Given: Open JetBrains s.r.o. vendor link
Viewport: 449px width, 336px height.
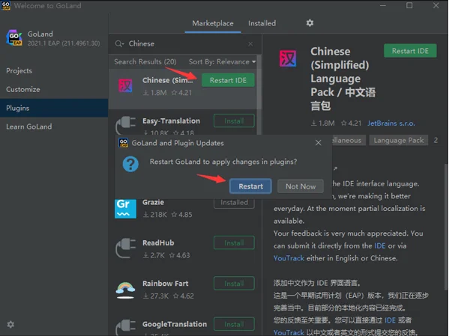Looking at the screenshot, I should (391, 123).
